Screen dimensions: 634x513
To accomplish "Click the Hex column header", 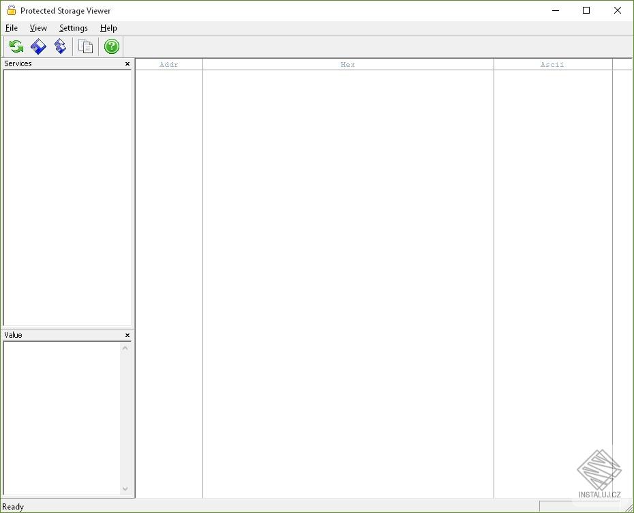I will [x=348, y=64].
